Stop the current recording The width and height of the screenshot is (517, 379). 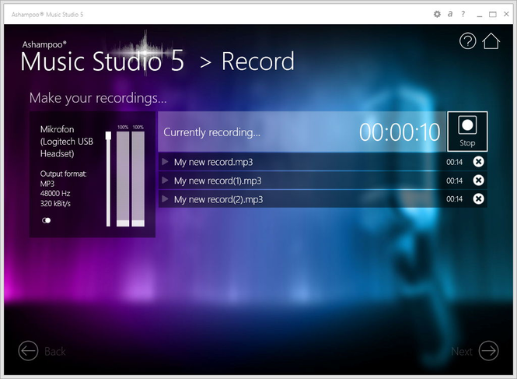(x=467, y=132)
